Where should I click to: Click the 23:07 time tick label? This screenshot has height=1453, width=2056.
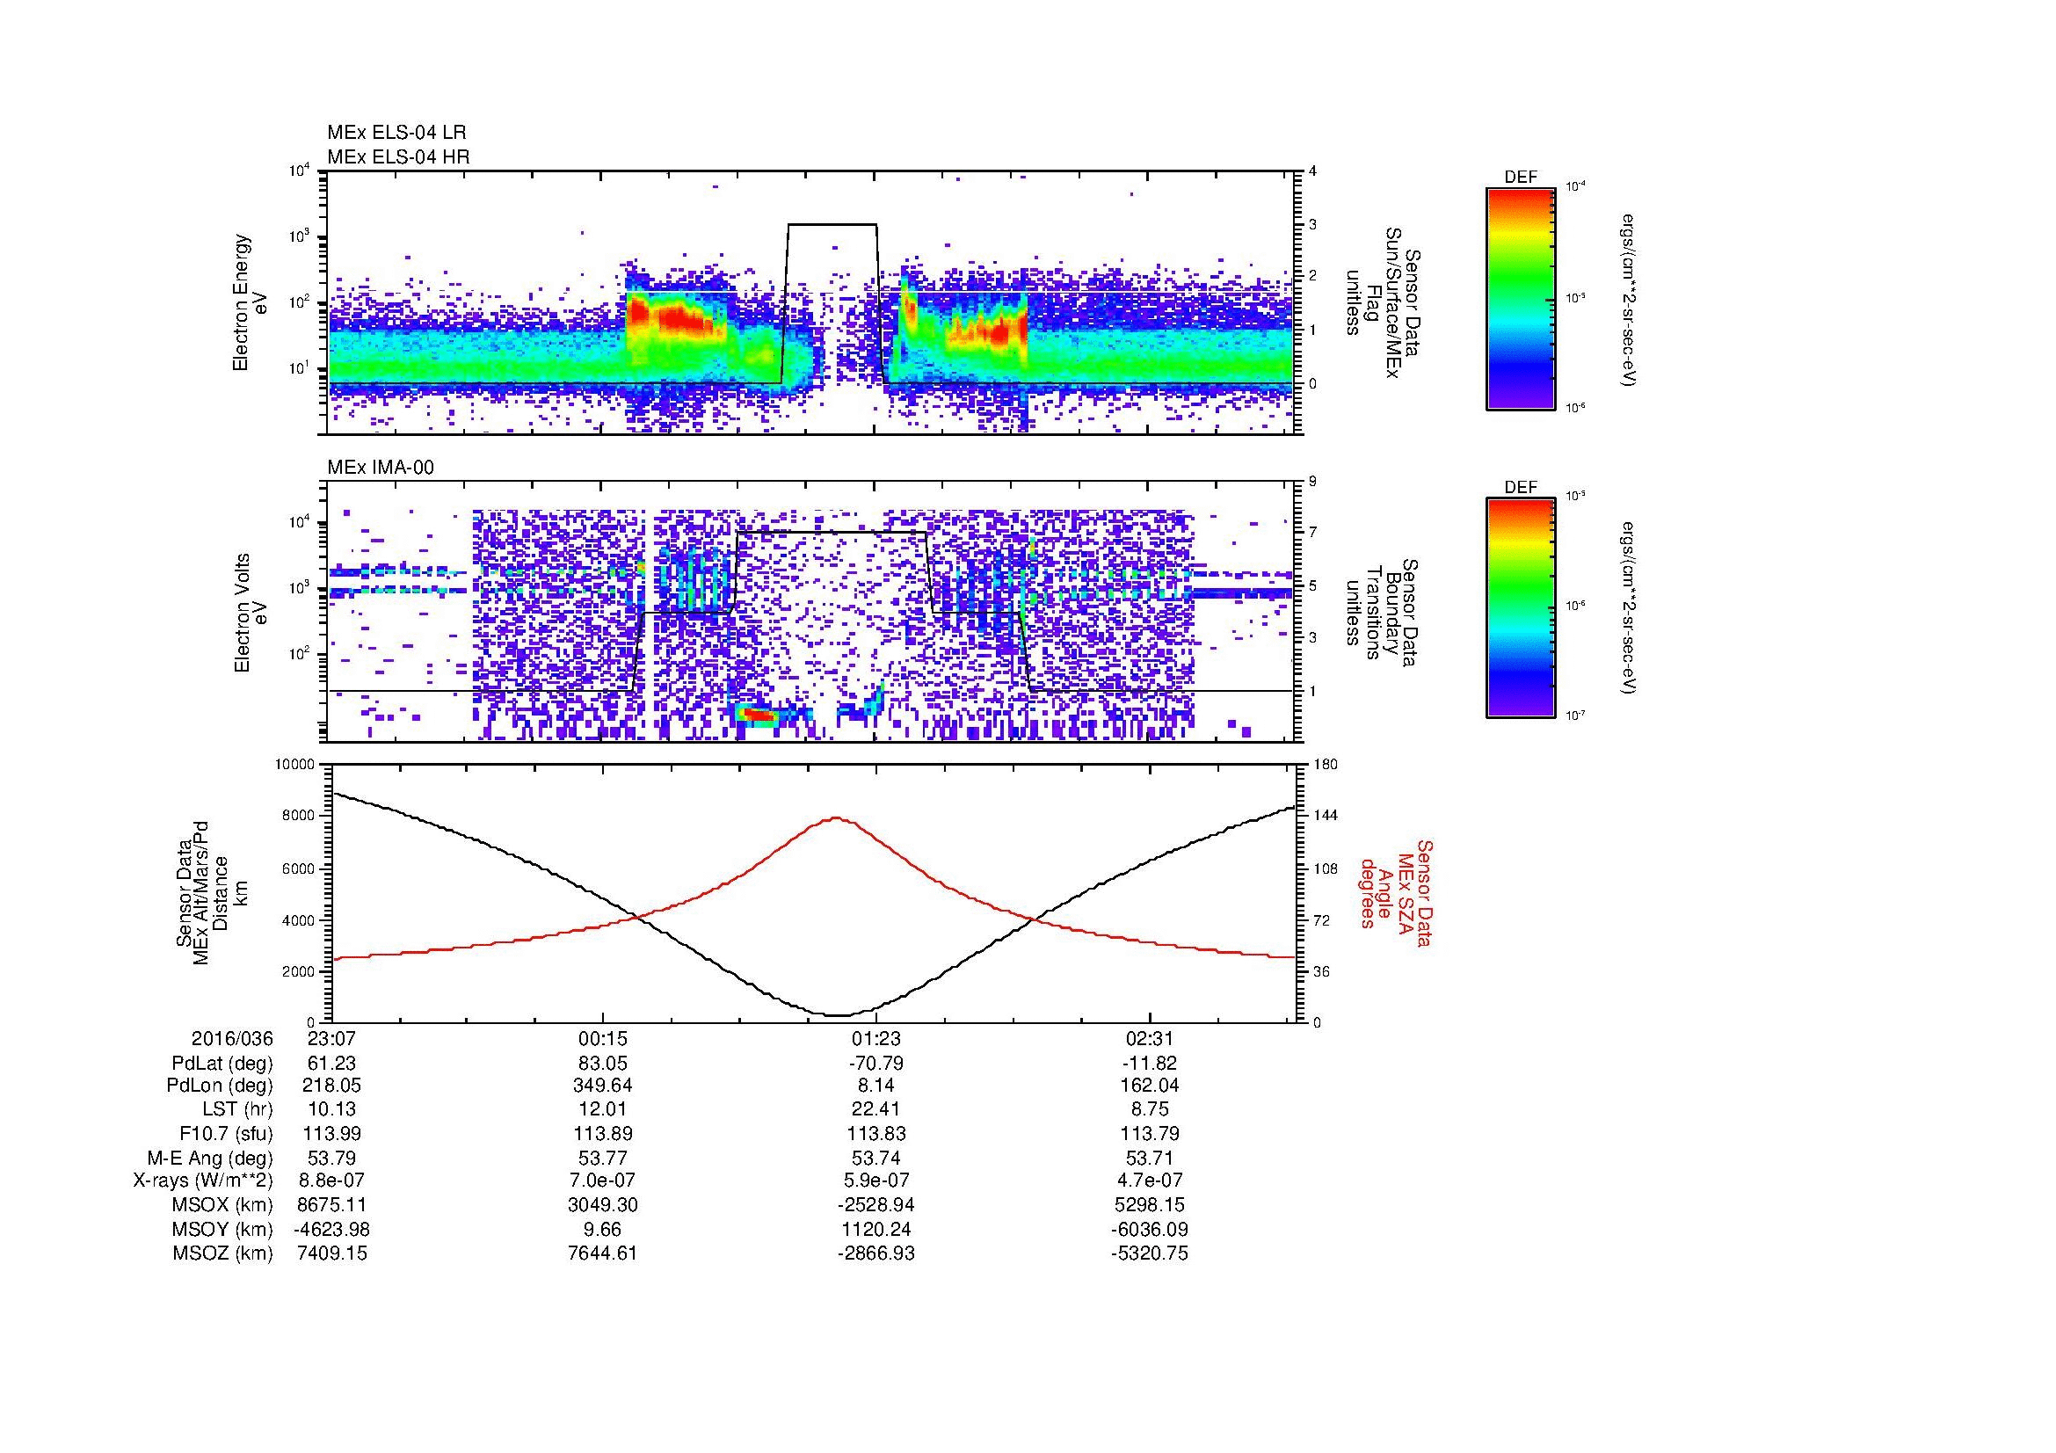click(332, 1038)
